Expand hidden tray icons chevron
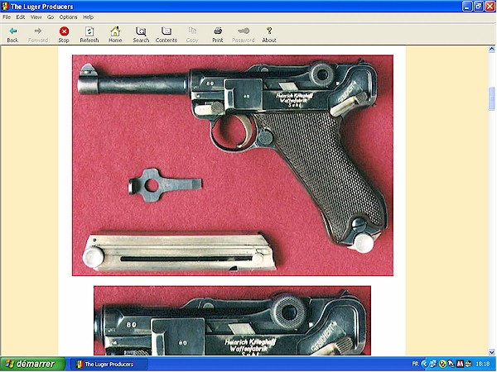This screenshot has width=497, height=372. (424, 364)
